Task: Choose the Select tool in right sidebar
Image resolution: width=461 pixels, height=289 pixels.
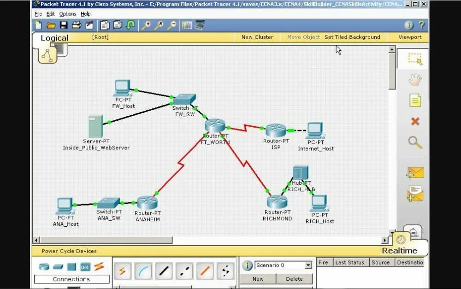Action: (415, 59)
